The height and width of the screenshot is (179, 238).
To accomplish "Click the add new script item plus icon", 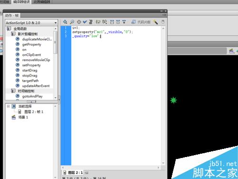I will tap(65, 22).
